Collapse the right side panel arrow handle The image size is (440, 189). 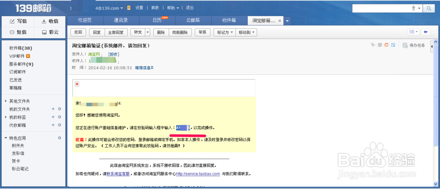[431, 47]
